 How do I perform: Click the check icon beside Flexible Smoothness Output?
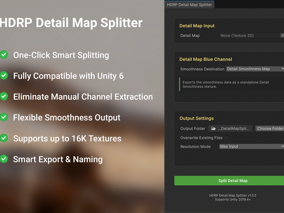click(x=4, y=117)
